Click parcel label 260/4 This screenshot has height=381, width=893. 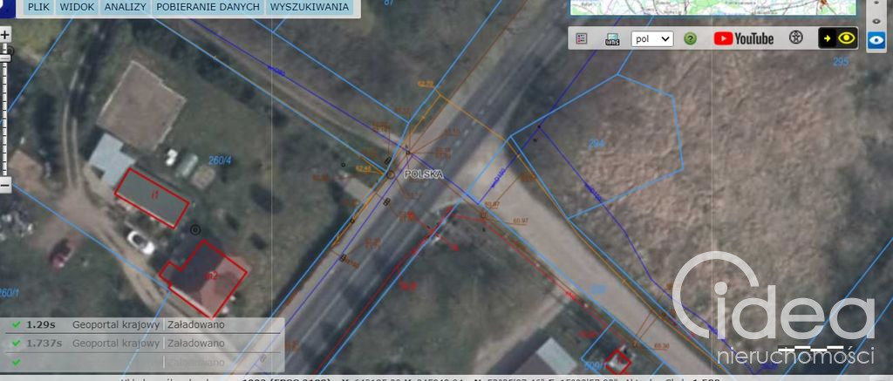click(218, 160)
